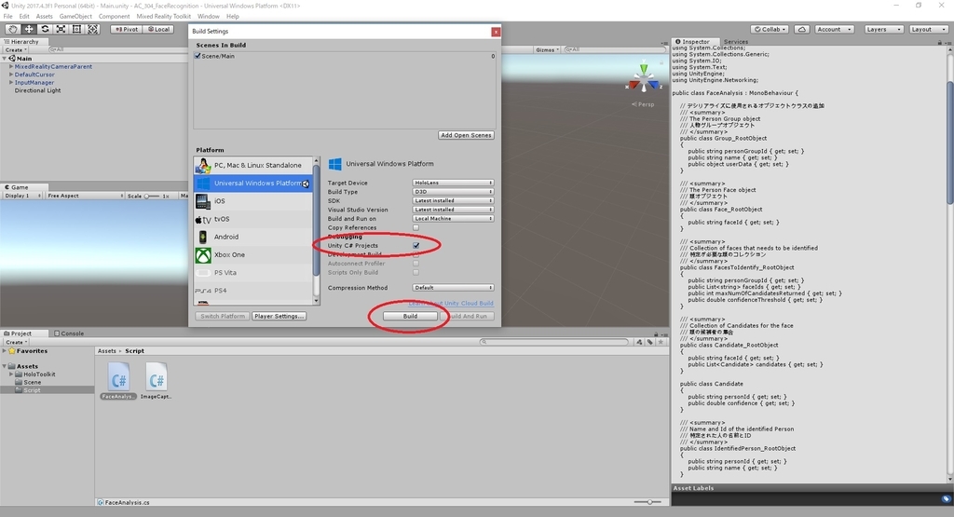Select the Scene folder in Assets
Image resolution: width=954 pixels, height=517 pixels.
pyautogui.click(x=33, y=382)
